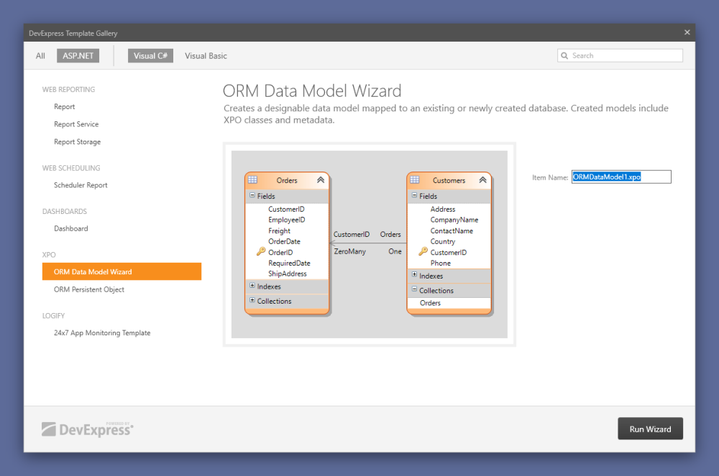Choose the 24x7 App Monitoring Template
This screenshot has height=476, width=719.
101,332
